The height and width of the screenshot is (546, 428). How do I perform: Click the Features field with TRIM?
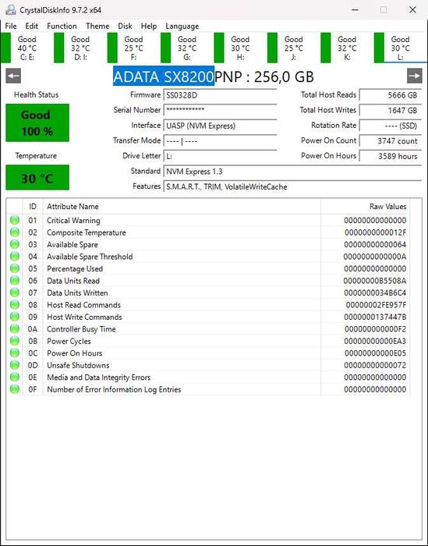(292, 186)
